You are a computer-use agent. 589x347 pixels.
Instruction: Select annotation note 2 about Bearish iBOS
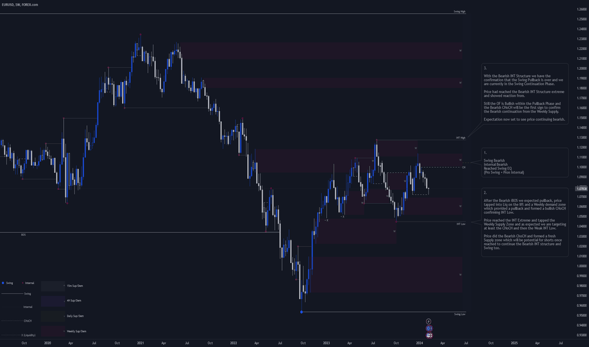click(525, 222)
